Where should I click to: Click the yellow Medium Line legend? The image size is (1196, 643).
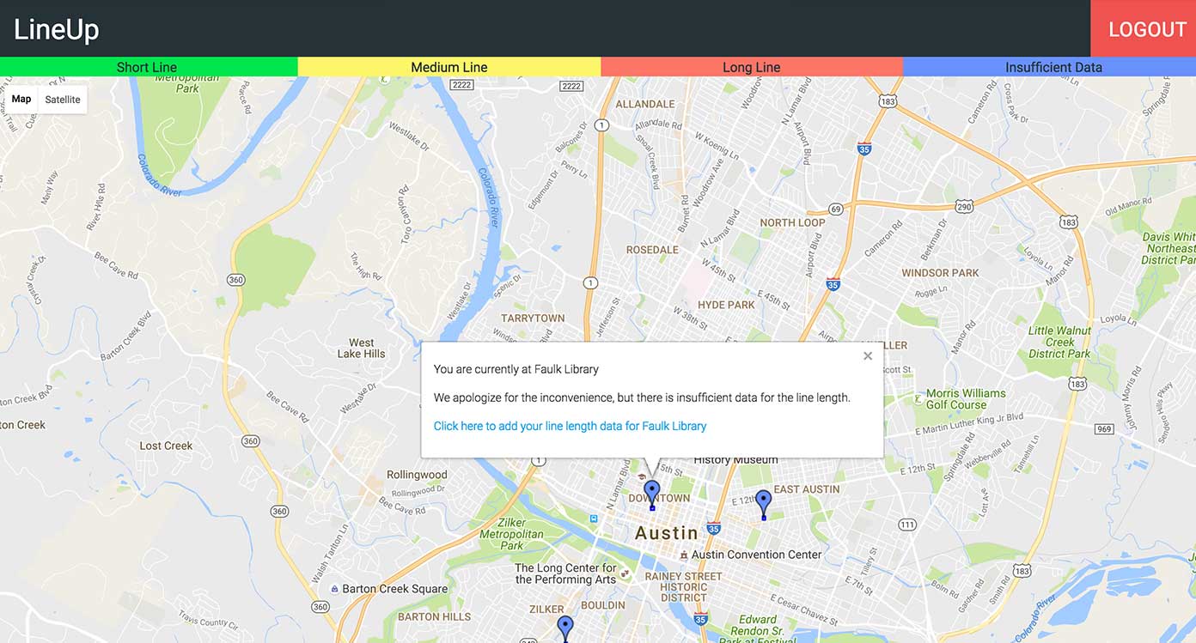[x=449, y=67]
